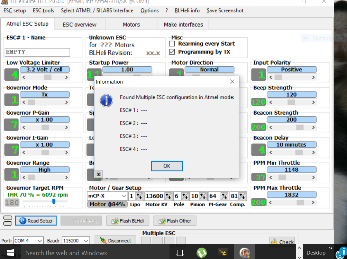The image size is (347, 259).
Task: Decrease Governor I-Gain with left arrow
Action: [x=24, y=152]
